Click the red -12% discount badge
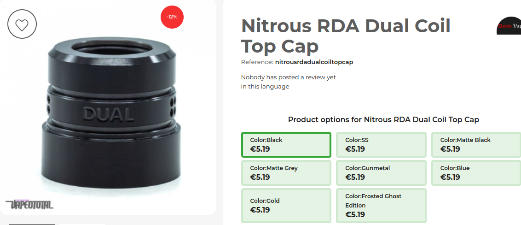Viewport: 521px width, 225px height. [x=172, y=17]
